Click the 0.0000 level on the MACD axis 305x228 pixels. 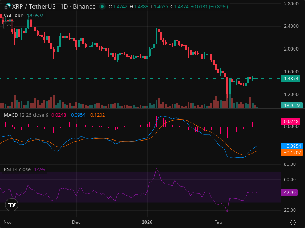[291, 127]
